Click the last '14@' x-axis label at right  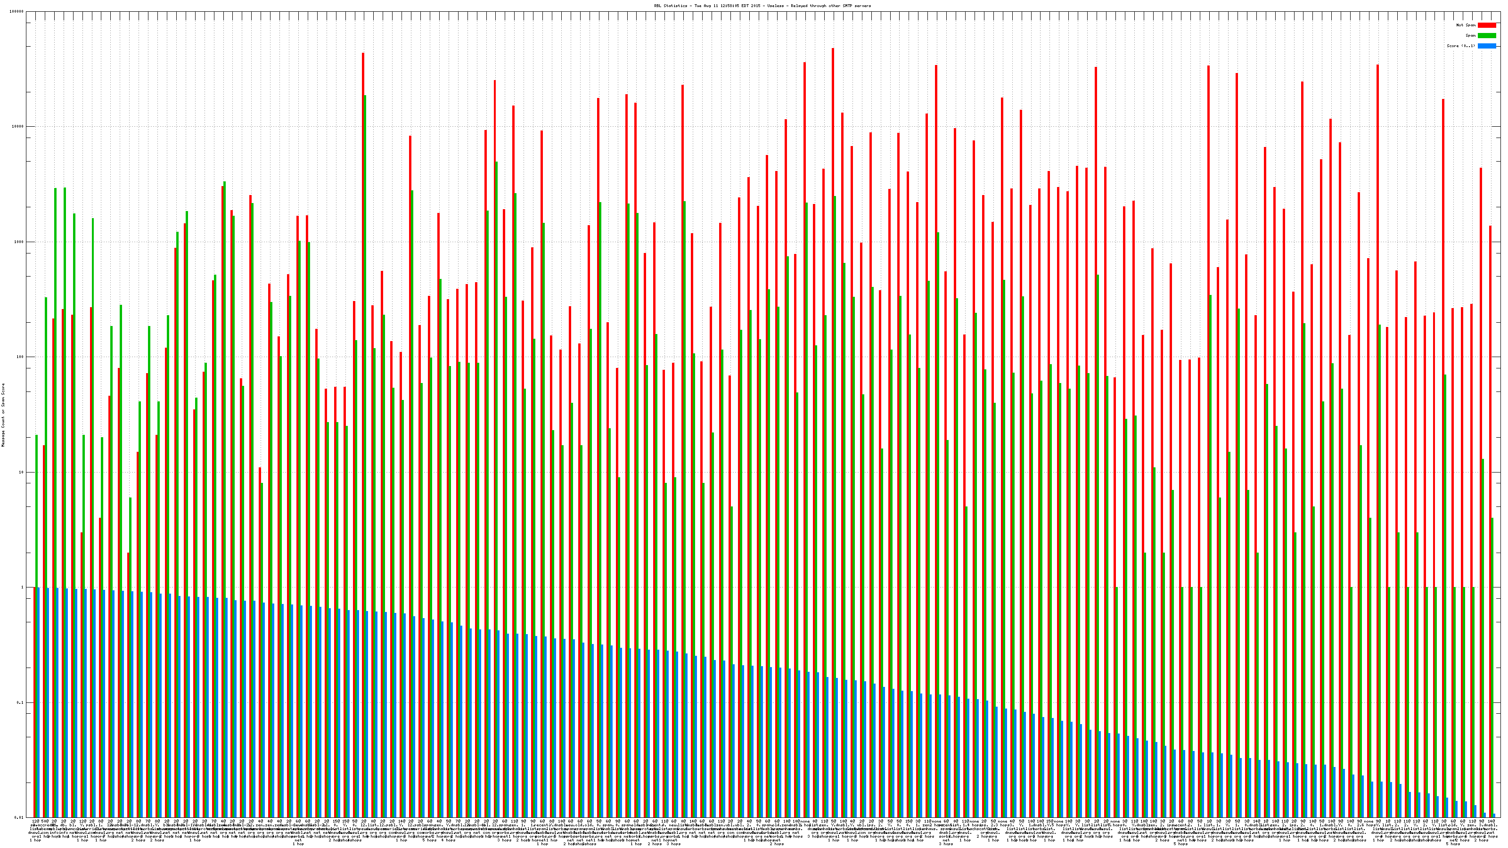[x=1492, y=822]
